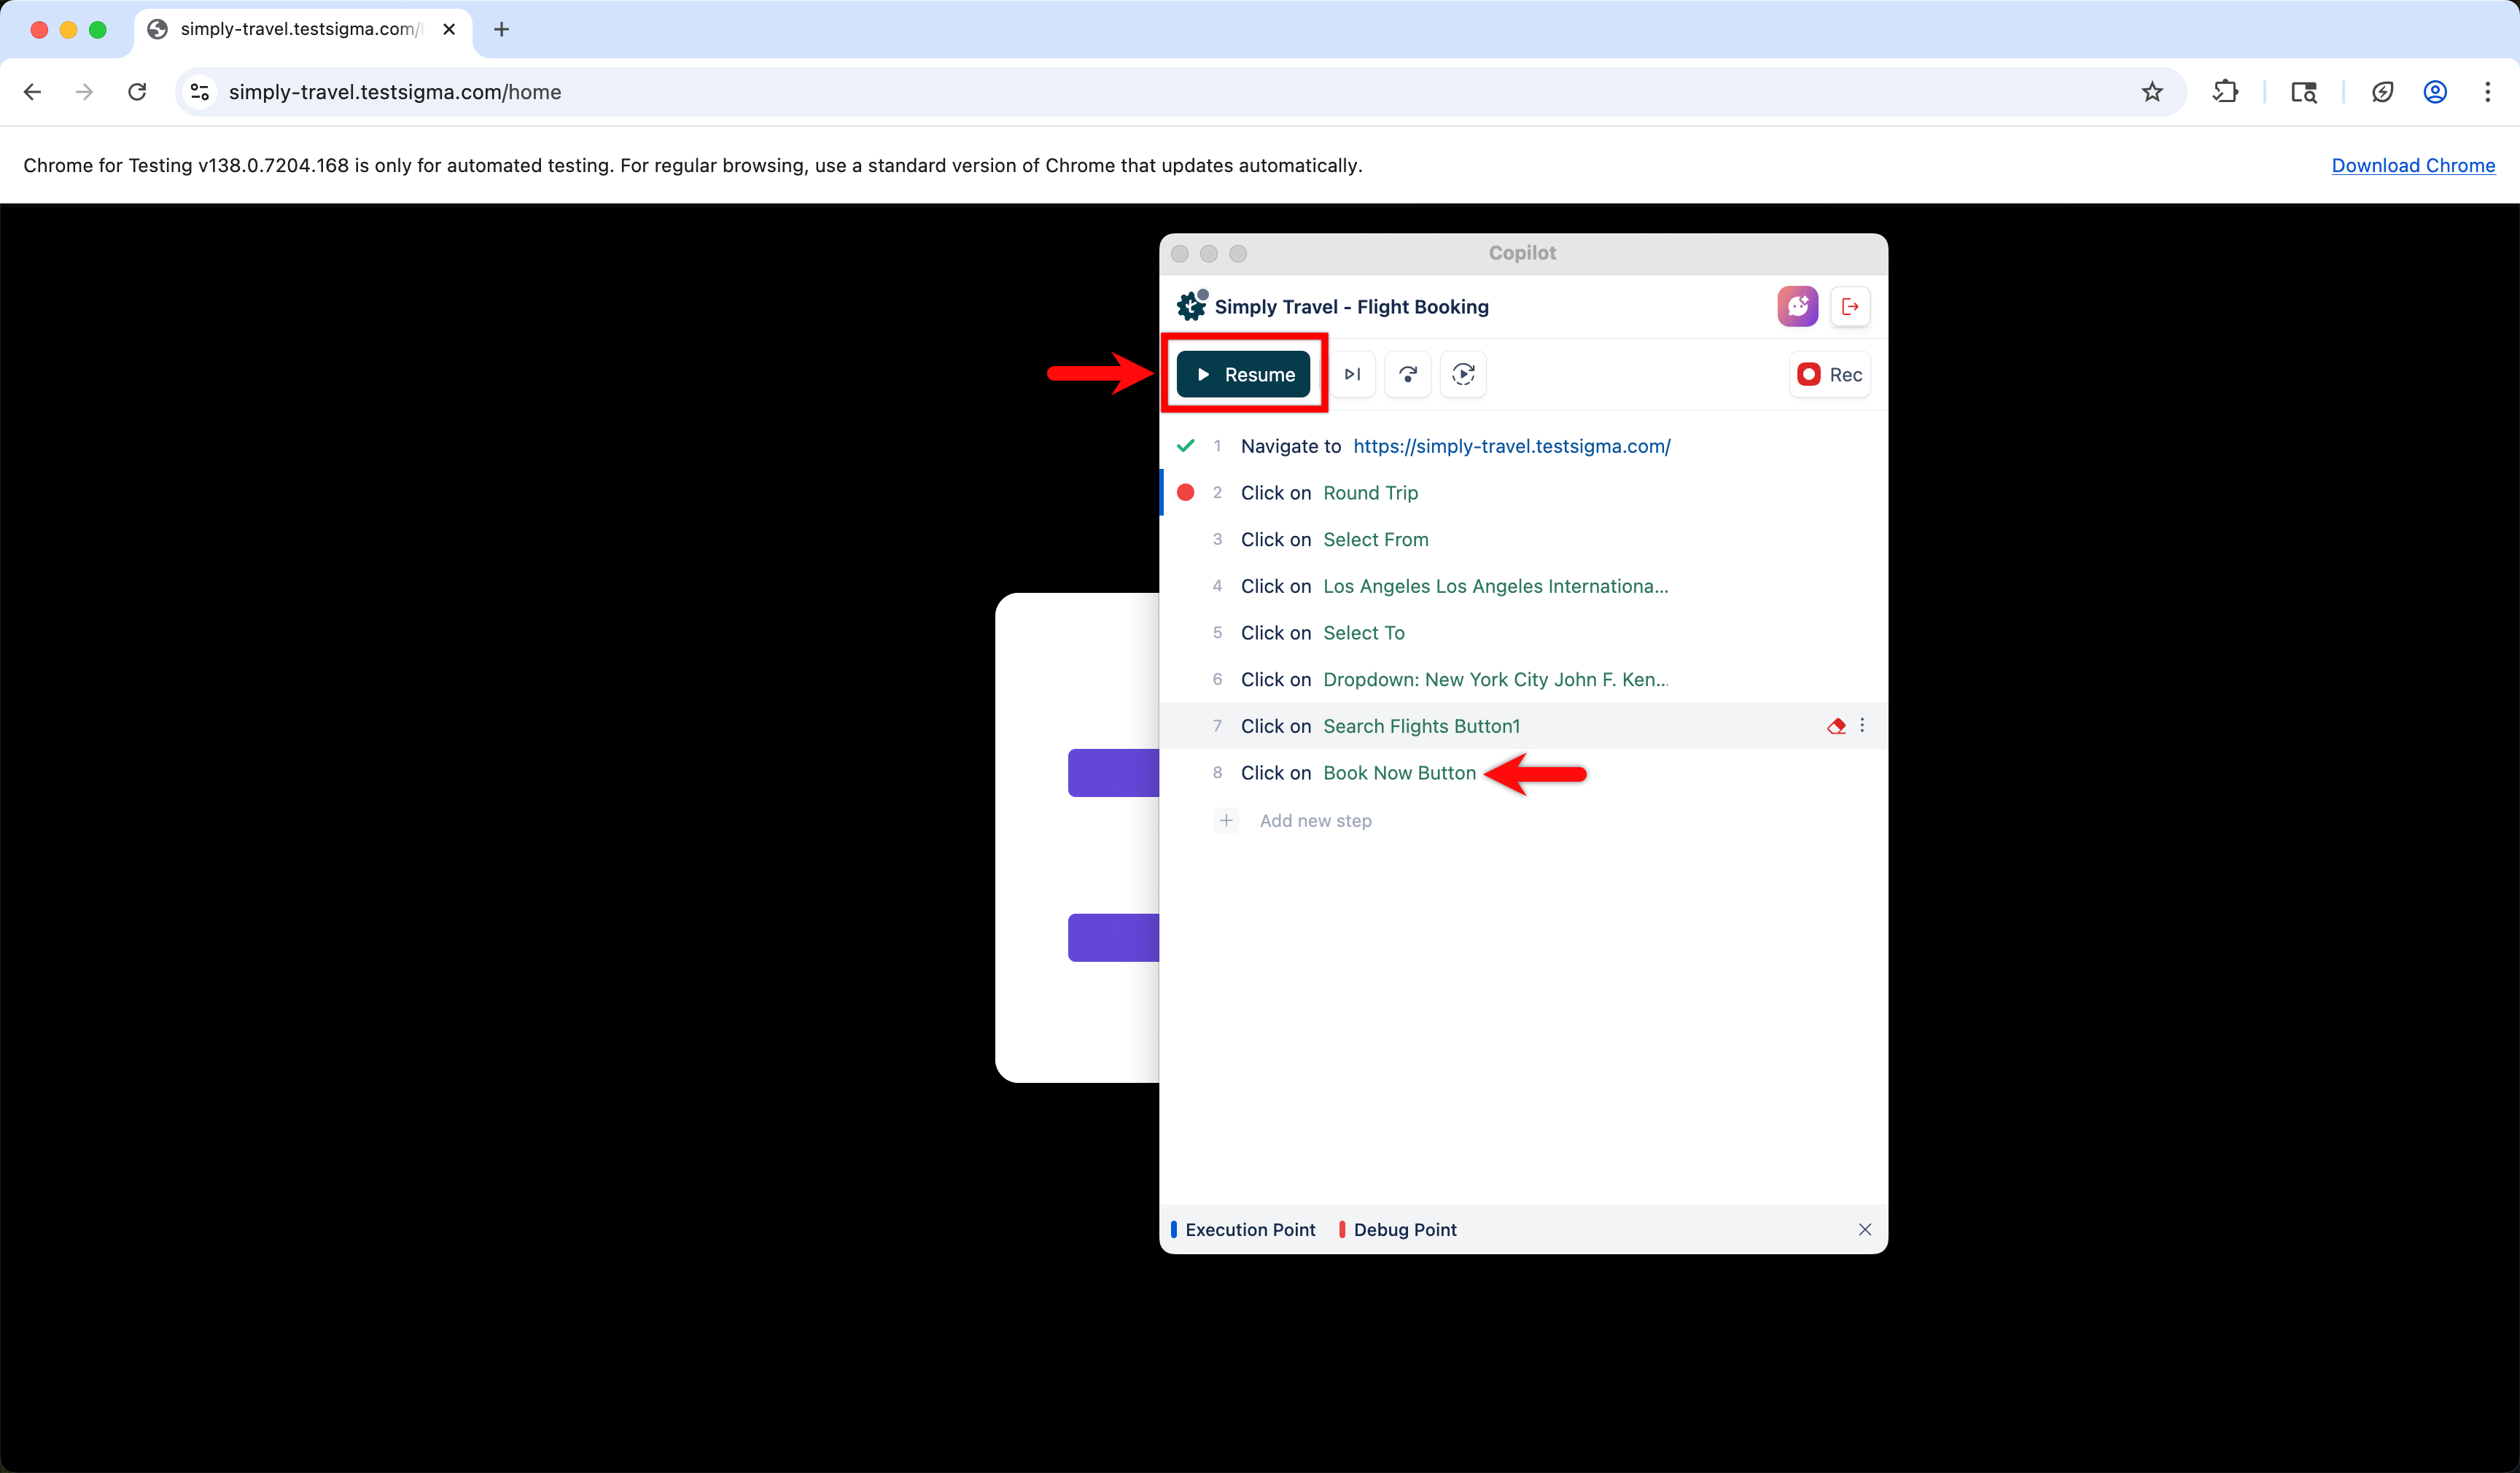
Task: Click the rerun circular play icon
Action: (1463, 374)
